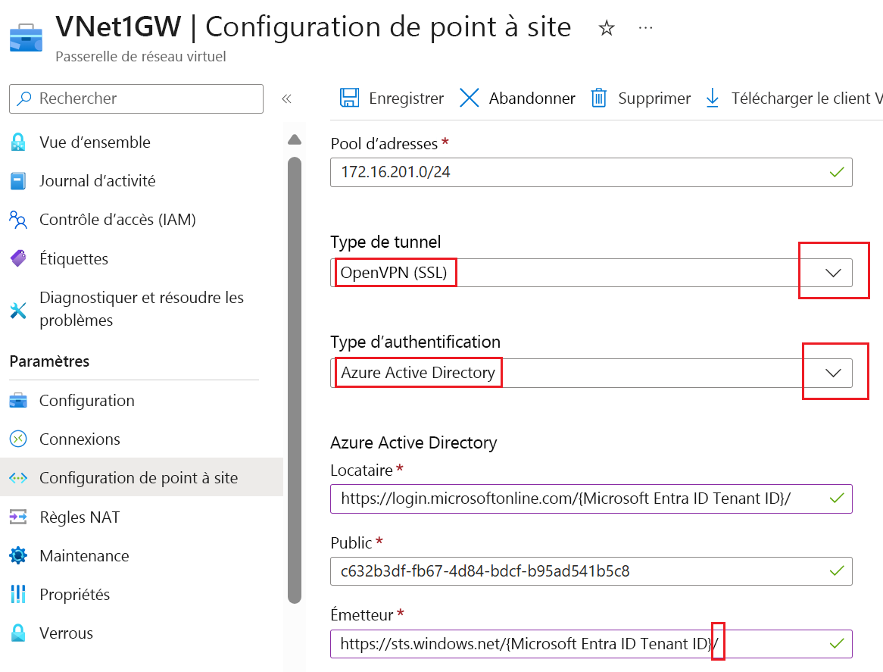Click the Verrous padlock icon
Screen dimensions: 883x672
coord(18,633)
